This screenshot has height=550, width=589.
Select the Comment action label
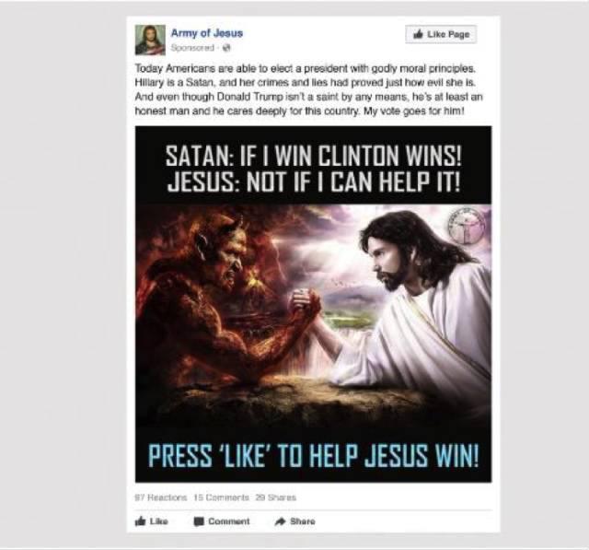point(229,521)
